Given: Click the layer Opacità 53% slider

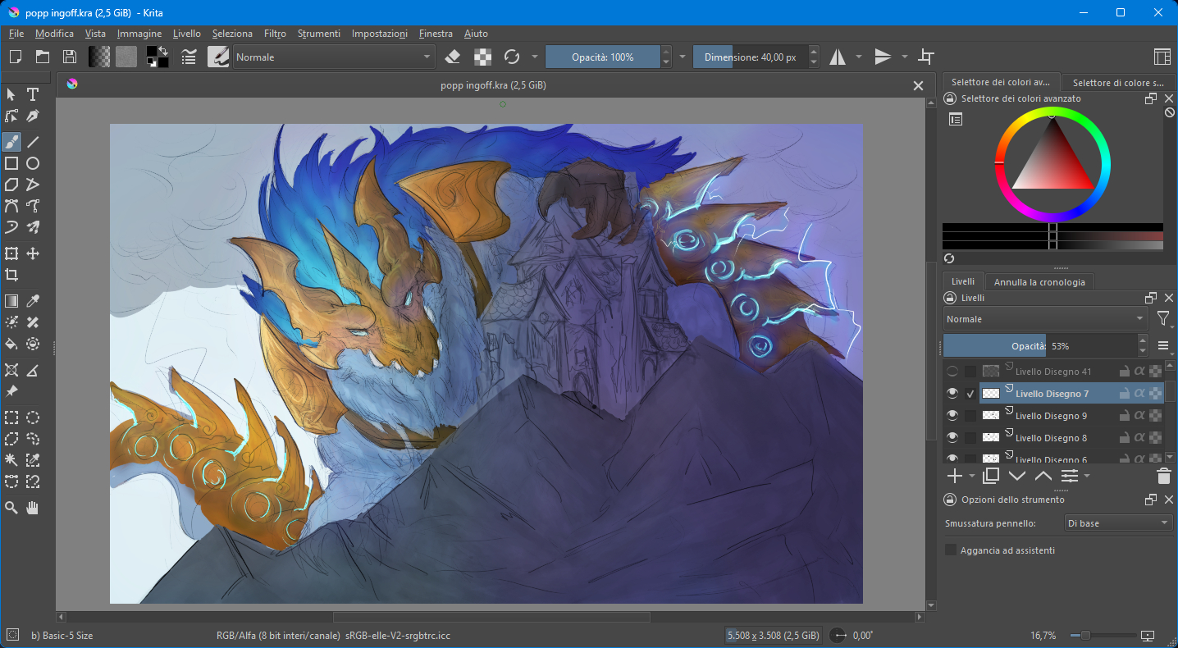Looking at the screenshot, I should 1040,346.
